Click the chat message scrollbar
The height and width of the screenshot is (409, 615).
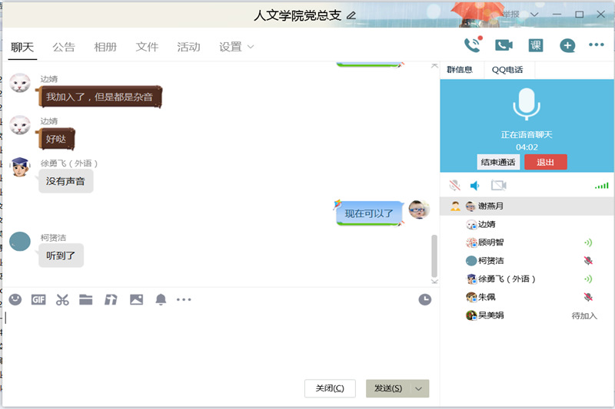(434, 256)
